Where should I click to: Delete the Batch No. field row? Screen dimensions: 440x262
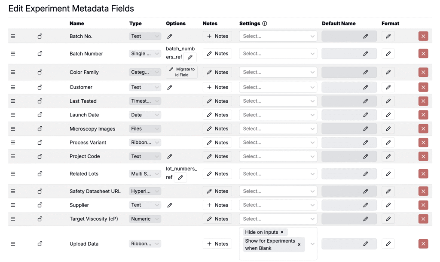pos(423,36)
